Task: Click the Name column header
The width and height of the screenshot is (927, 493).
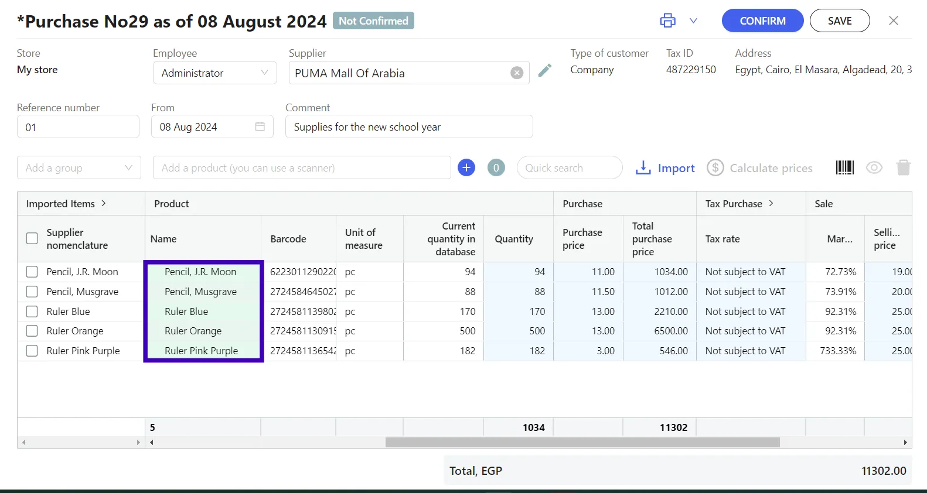Action: [203, 239]
